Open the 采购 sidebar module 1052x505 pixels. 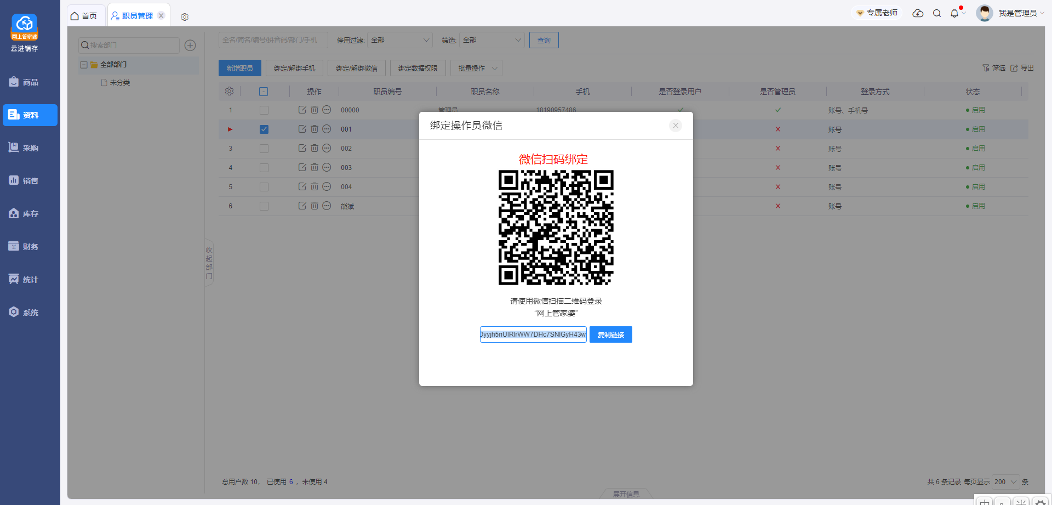click(30, 148)
